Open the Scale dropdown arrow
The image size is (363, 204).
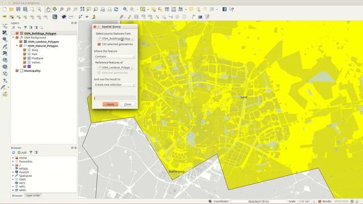tap(314, 202)
